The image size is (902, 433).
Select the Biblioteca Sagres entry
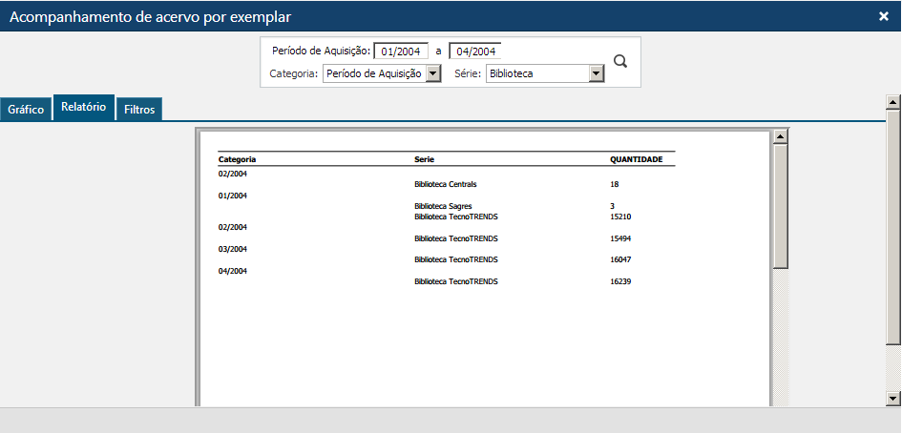point(443,206)
